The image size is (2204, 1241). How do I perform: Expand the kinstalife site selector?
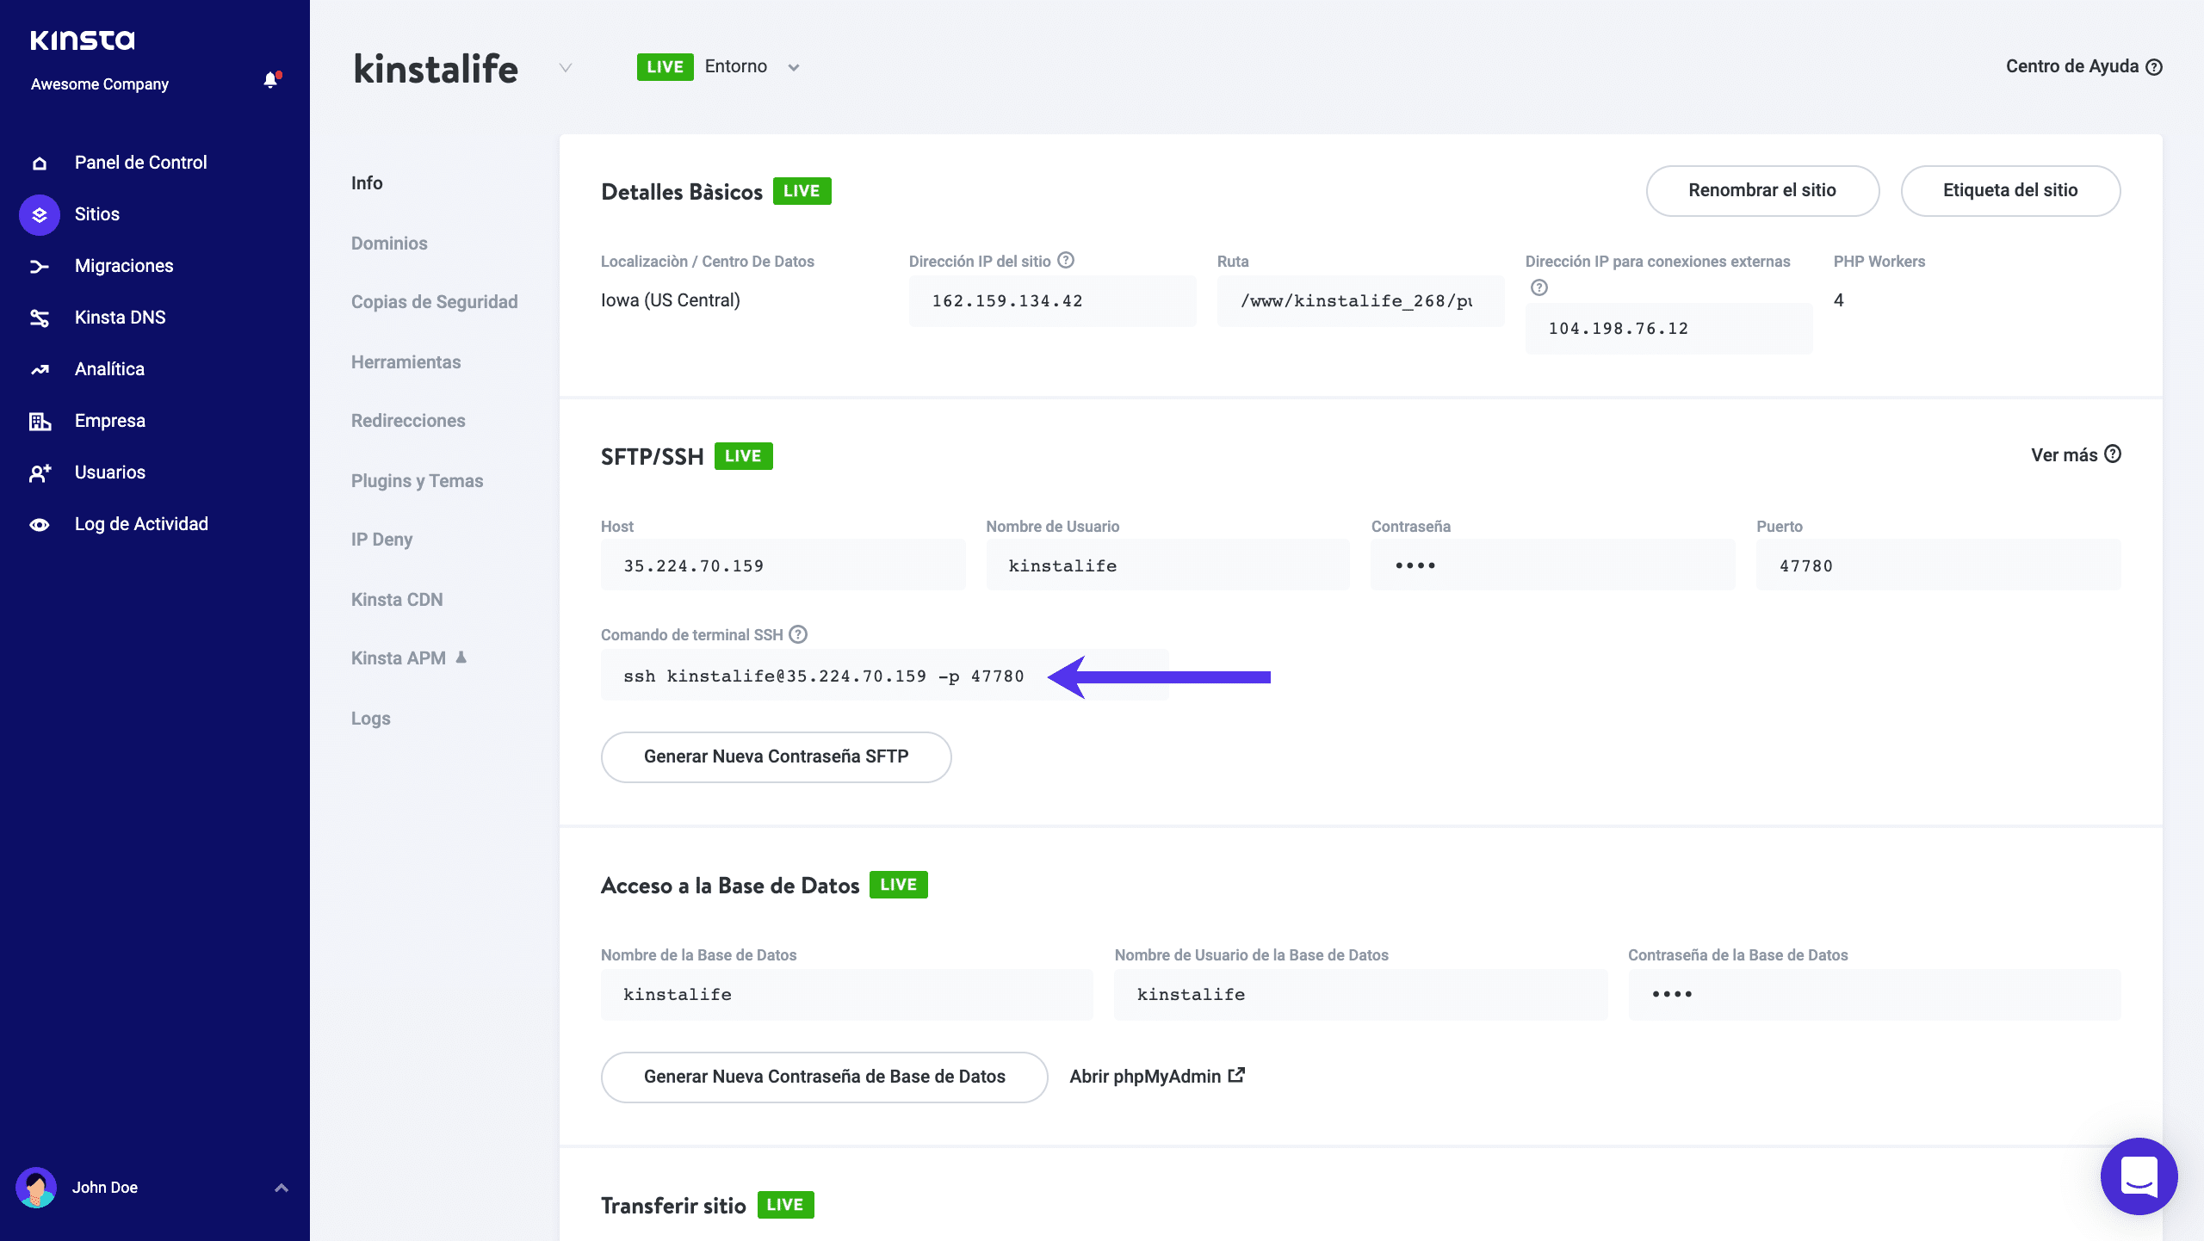click(566, 69)
